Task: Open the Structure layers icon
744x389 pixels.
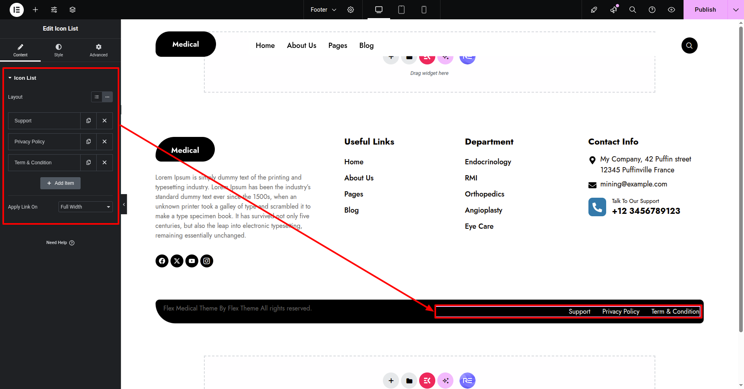Action: 73,10
